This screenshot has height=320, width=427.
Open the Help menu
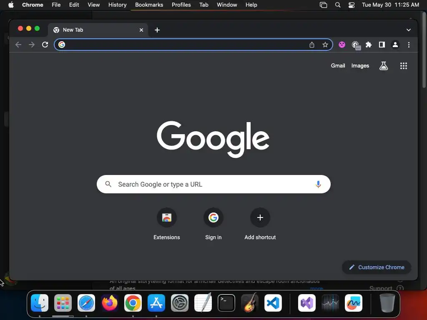tap(251, 5)
